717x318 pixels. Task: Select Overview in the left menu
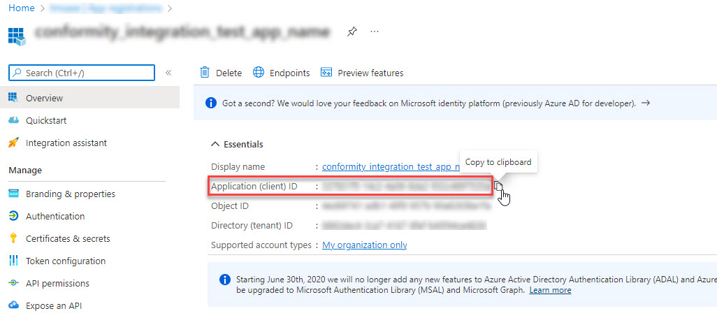click(44, 98)
